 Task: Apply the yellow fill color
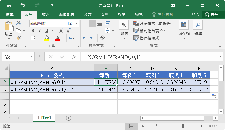click(x=47, y=38)
